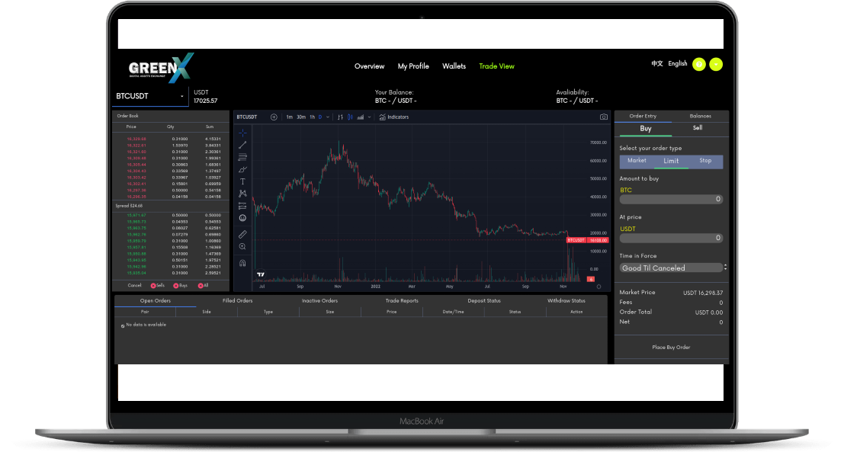This screenshot has width=844, height=452.
Task: Set chart interval to 1m
Action: 290,117
